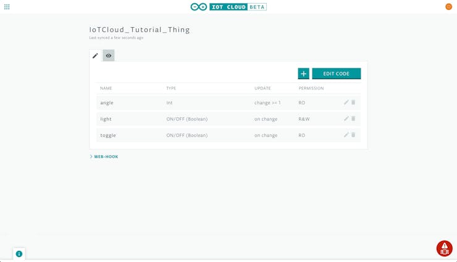Open the info icon panel
Viewport: 457px width, 262px height.
19,254
